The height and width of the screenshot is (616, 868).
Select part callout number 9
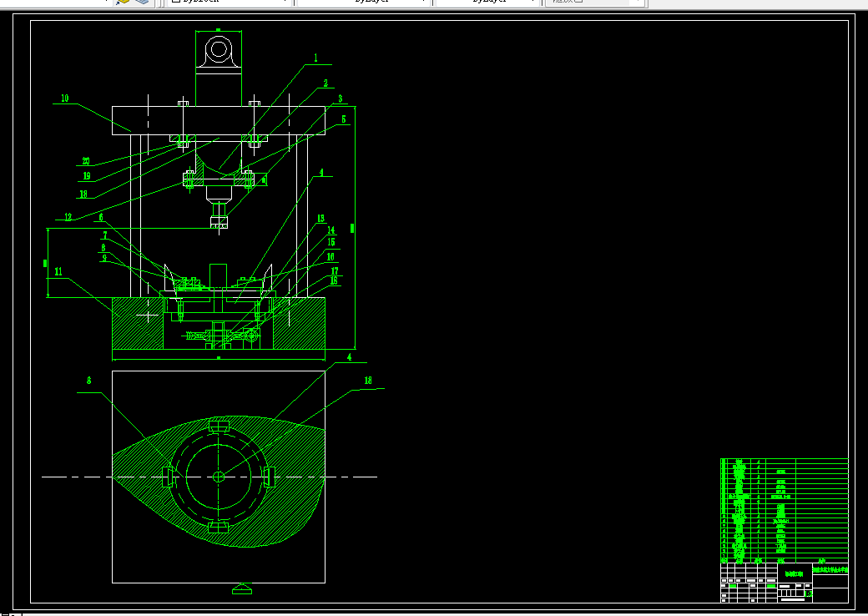tap(104, 258)
